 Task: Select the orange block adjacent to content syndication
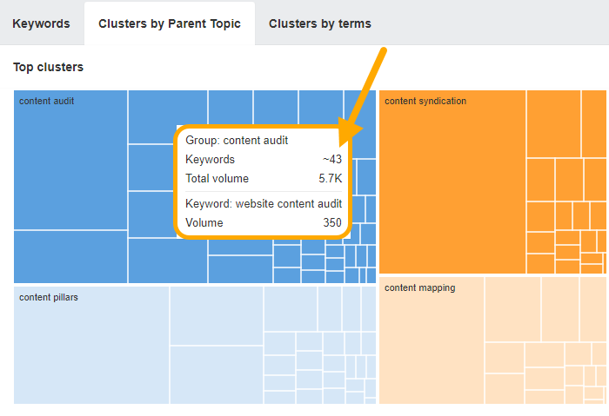point(553,122)
